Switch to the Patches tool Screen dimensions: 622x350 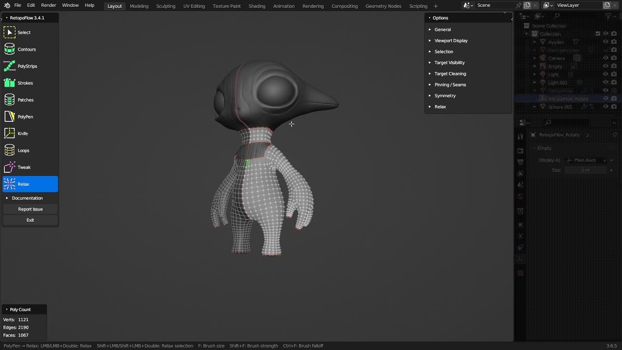30,100
